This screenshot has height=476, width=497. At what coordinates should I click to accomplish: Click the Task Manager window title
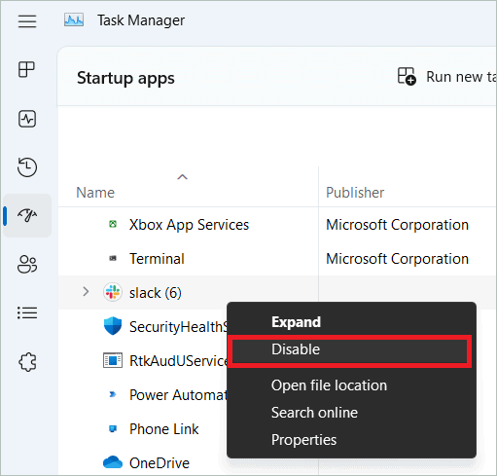[141, 20]
